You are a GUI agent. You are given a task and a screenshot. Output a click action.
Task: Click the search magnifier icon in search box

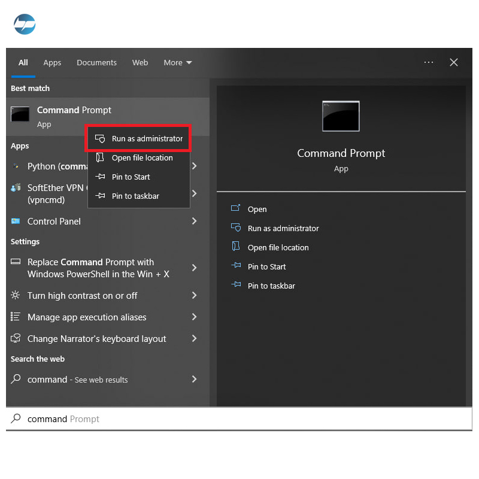[16, 419]
